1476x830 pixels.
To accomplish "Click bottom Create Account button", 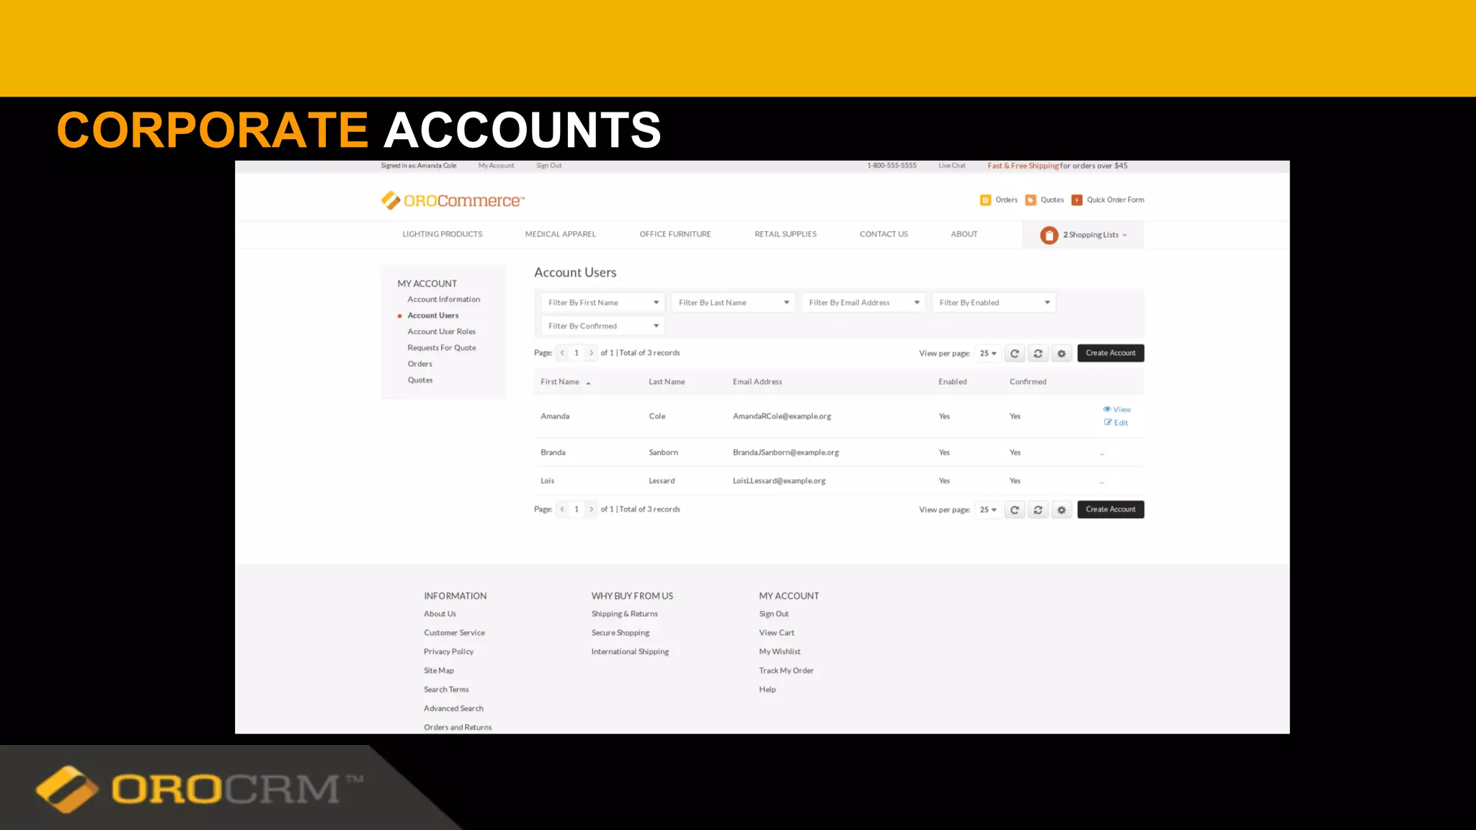I will point(1111,509).
